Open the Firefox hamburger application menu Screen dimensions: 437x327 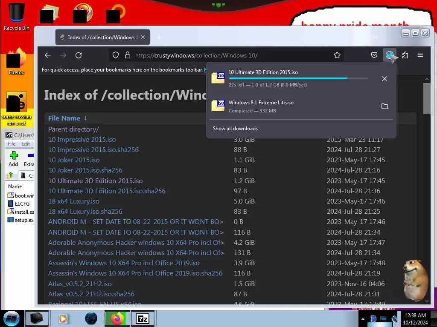[420, 55]
